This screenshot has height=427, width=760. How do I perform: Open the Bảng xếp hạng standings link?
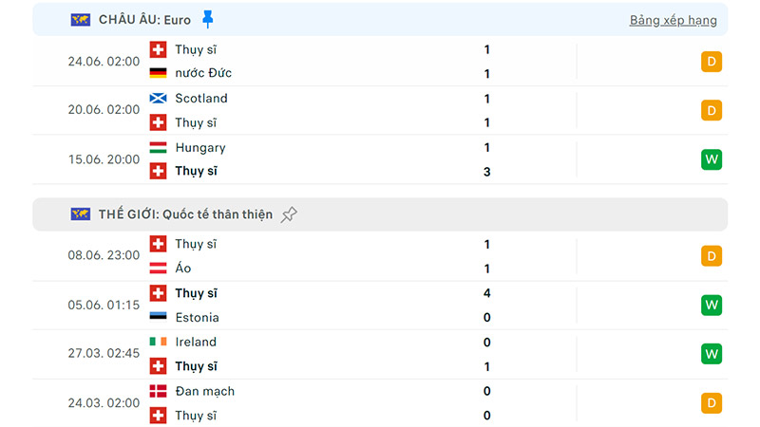pos(673,20)
